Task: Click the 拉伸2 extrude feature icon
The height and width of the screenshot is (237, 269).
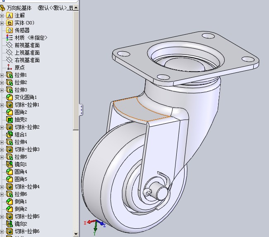Action: click(x=10, y=82)
